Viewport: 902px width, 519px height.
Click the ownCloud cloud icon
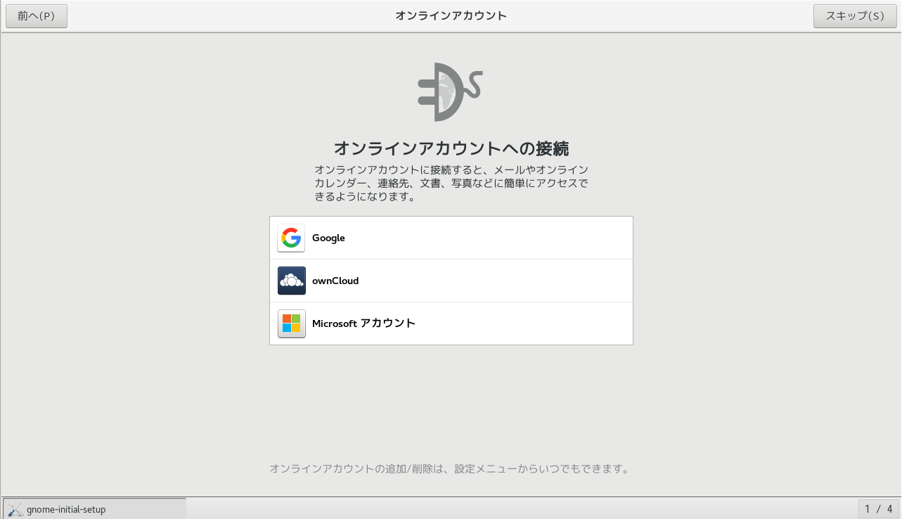tap(291, 281)
